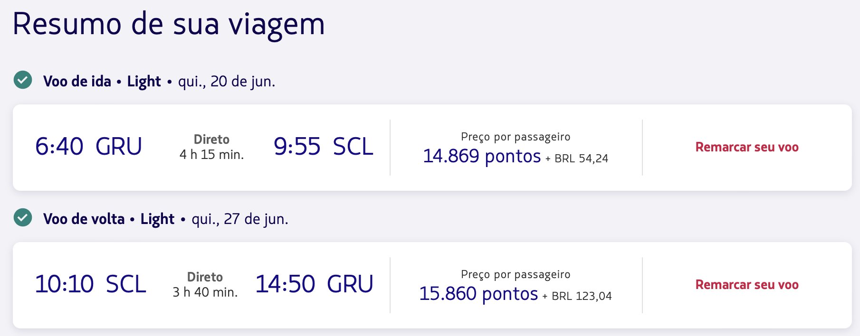This screenshot has height=336, width=860.
Task: Click the green checkmark beside Voo de volta
Action: click(x=23, y=218)
